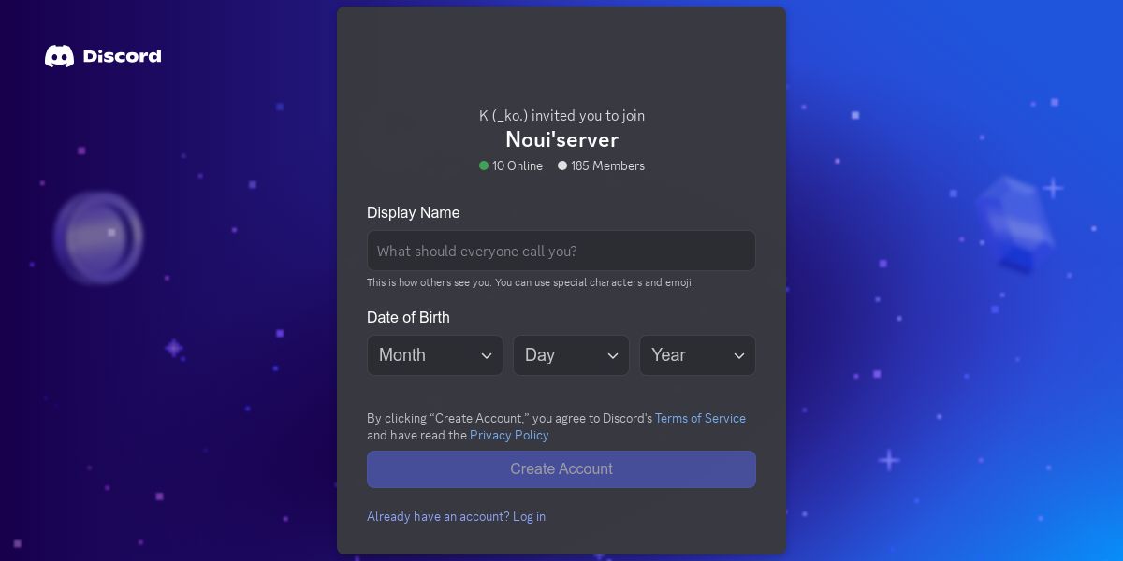This screenshot has width=1123, height=561.
Task: Open the Privacy Policy link
Action: click(x=509, y=435)
